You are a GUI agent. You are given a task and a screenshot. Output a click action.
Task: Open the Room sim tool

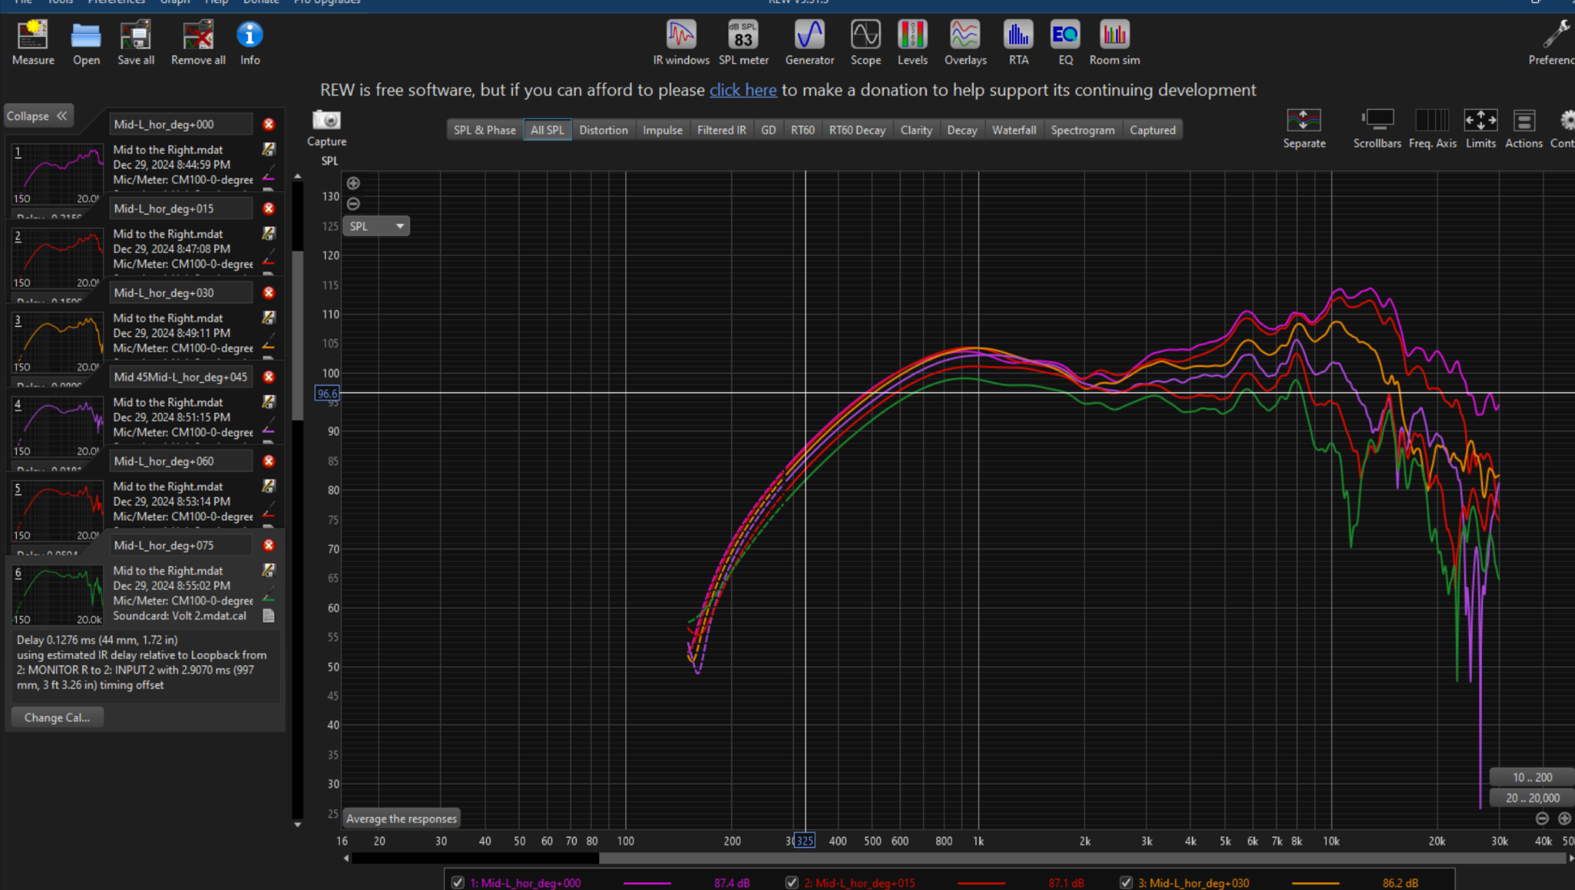coord(1114,42)
